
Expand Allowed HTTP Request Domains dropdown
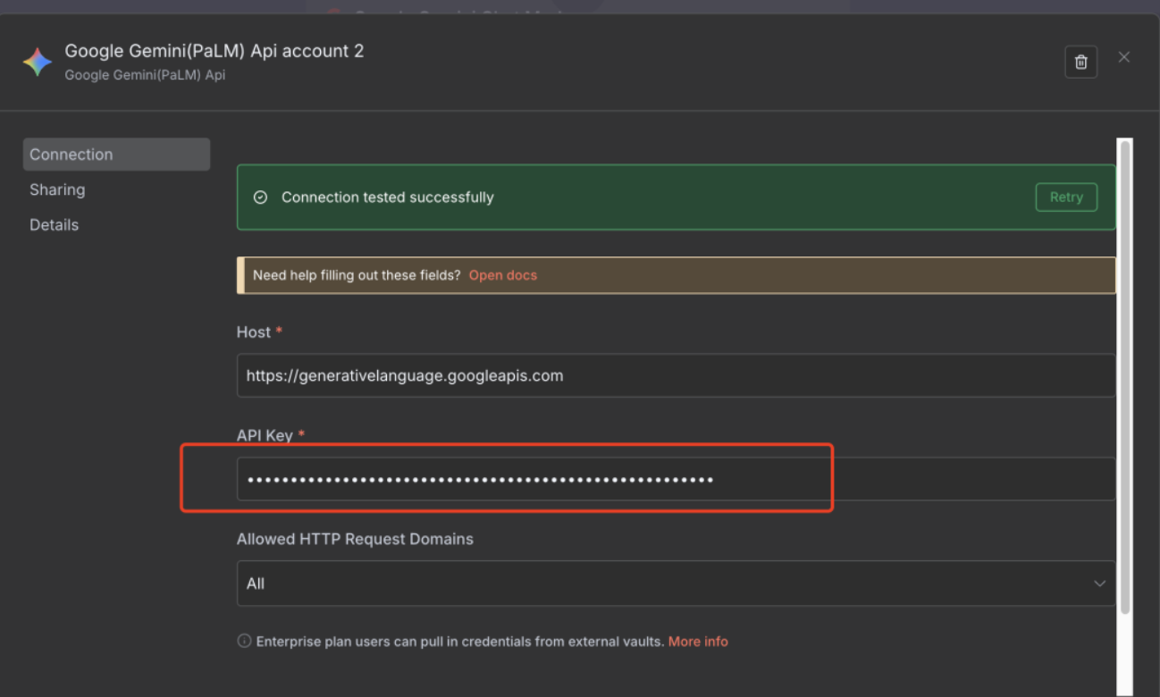point(676,584)
